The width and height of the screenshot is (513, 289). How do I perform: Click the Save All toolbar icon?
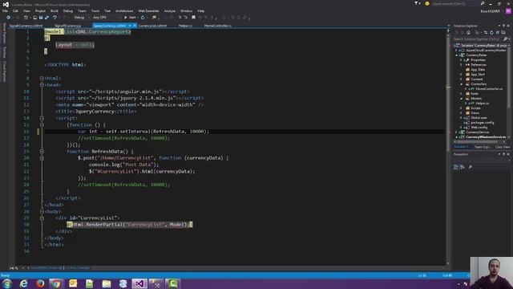[46, 18]
